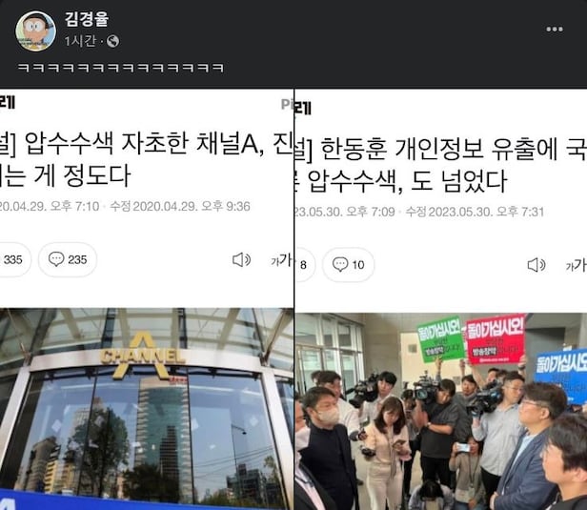Viewport: 587px width, 510px height.
Task: Open the 채널A 압수수색 article headline
Action: tap(147, 159)
